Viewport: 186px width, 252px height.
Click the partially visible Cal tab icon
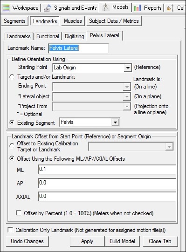[171, 8]
